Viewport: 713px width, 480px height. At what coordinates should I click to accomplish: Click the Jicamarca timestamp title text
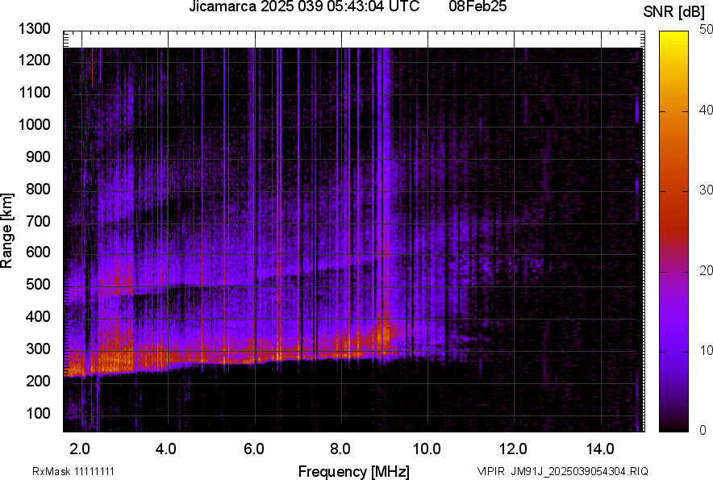point(304,7)
